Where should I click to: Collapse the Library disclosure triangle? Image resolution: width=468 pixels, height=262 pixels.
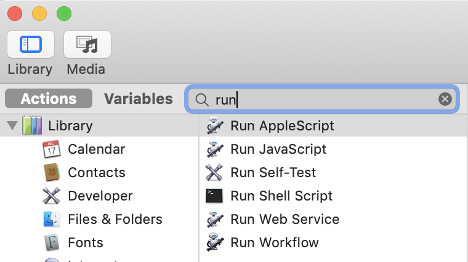coord(12,125)
